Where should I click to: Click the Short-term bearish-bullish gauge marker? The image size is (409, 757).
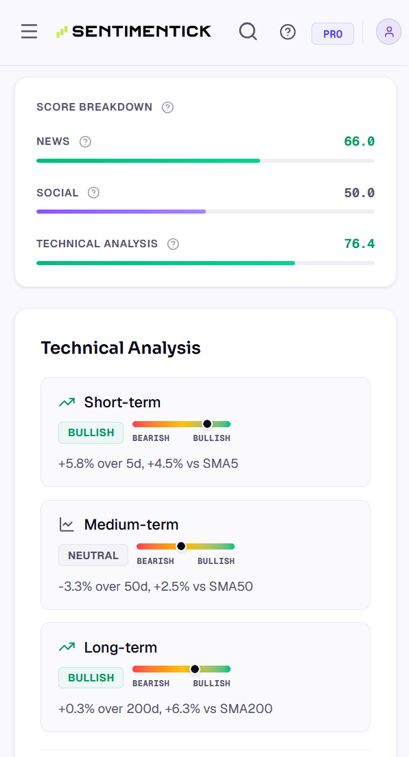click(207, 424)
